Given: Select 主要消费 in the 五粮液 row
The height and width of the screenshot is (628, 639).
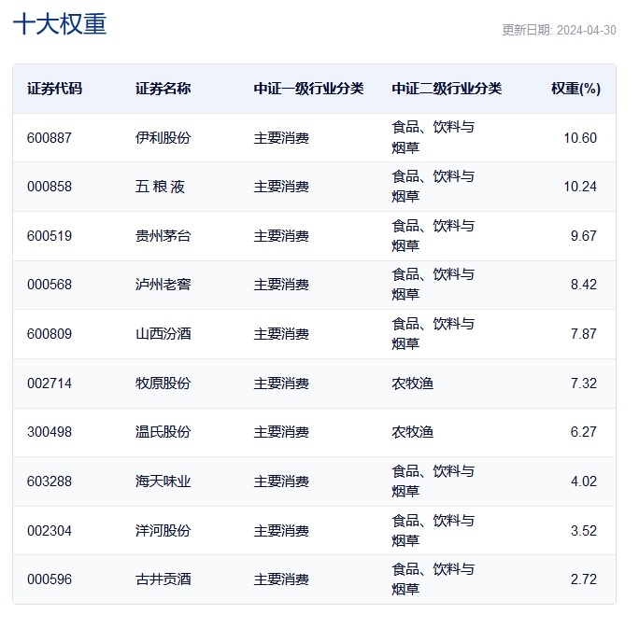Looking at the screenshot, I should [x=281, y=187].
